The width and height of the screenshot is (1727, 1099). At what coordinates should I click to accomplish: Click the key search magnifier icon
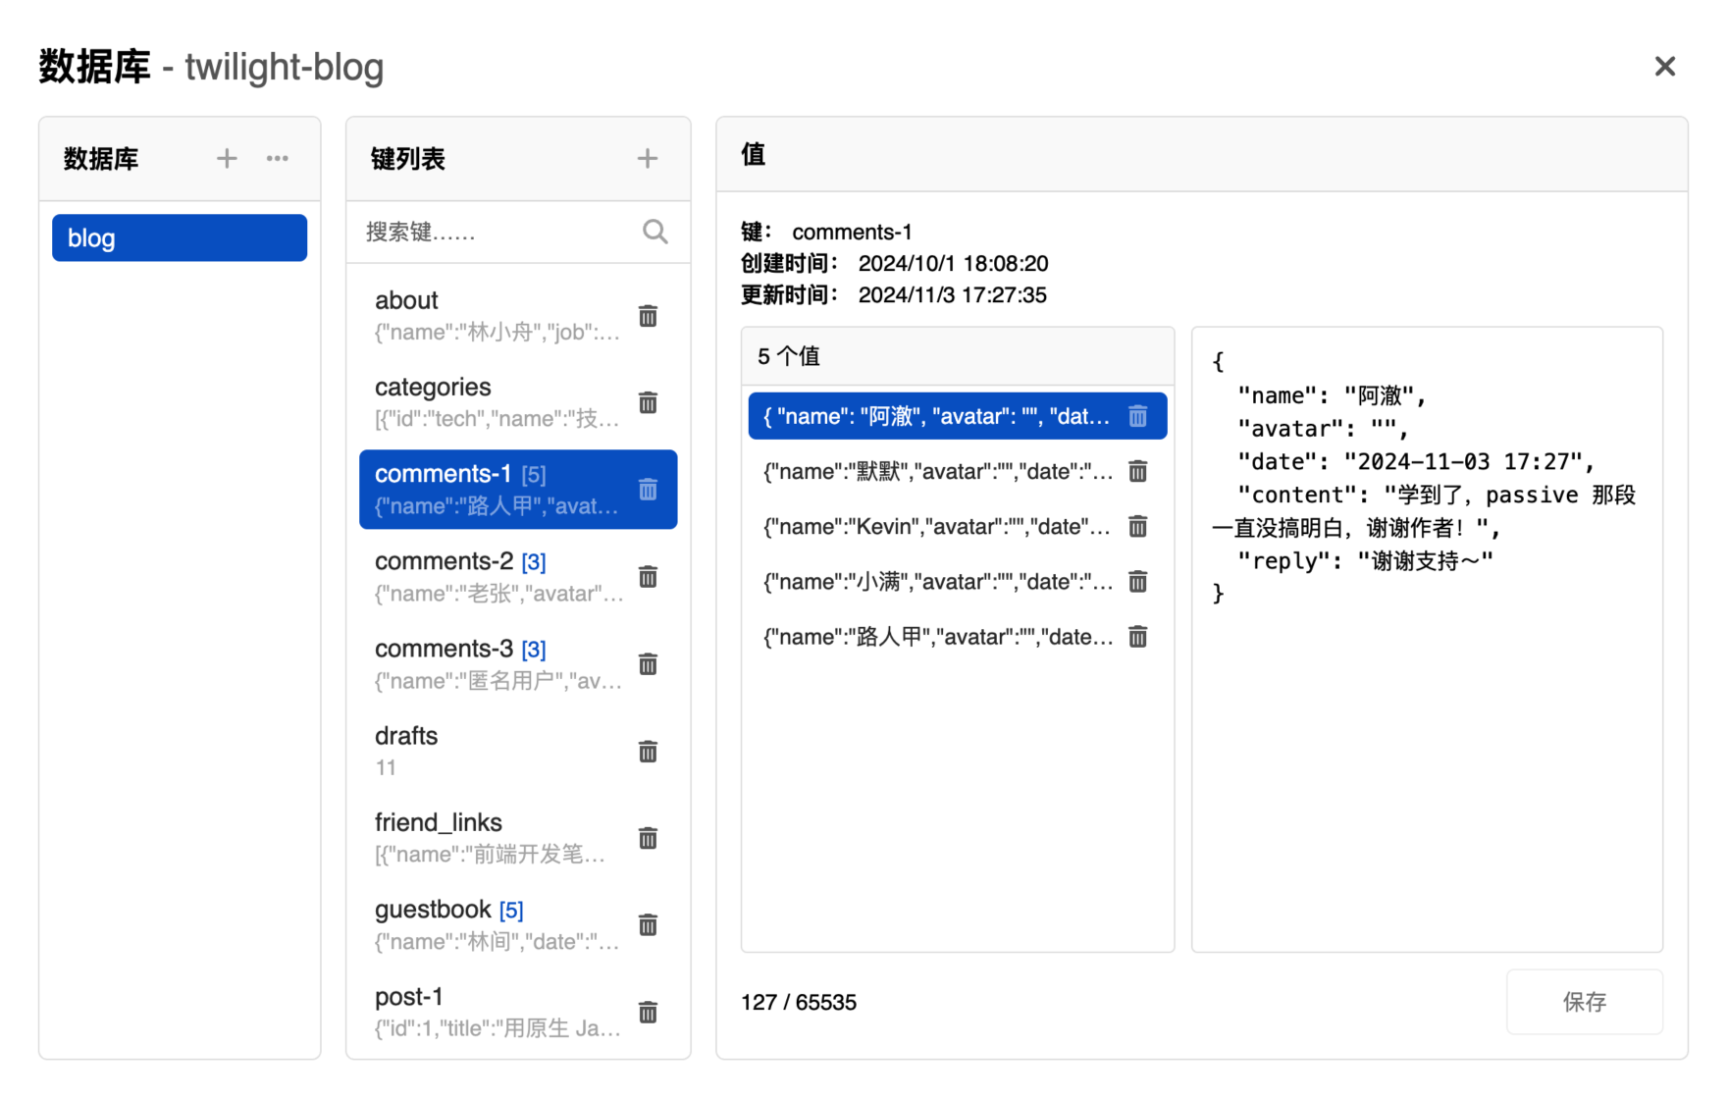coord(655,232)
